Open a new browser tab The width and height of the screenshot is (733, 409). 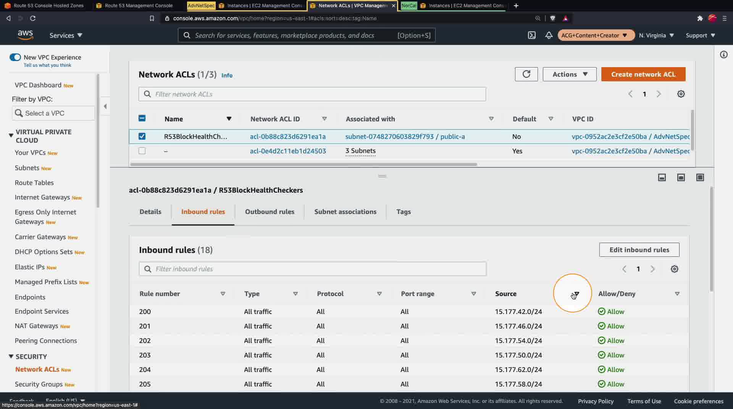pyautogui.click(x=516, y=6)
